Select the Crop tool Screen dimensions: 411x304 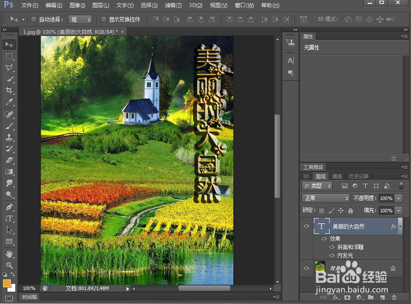[x=10, y=90]
